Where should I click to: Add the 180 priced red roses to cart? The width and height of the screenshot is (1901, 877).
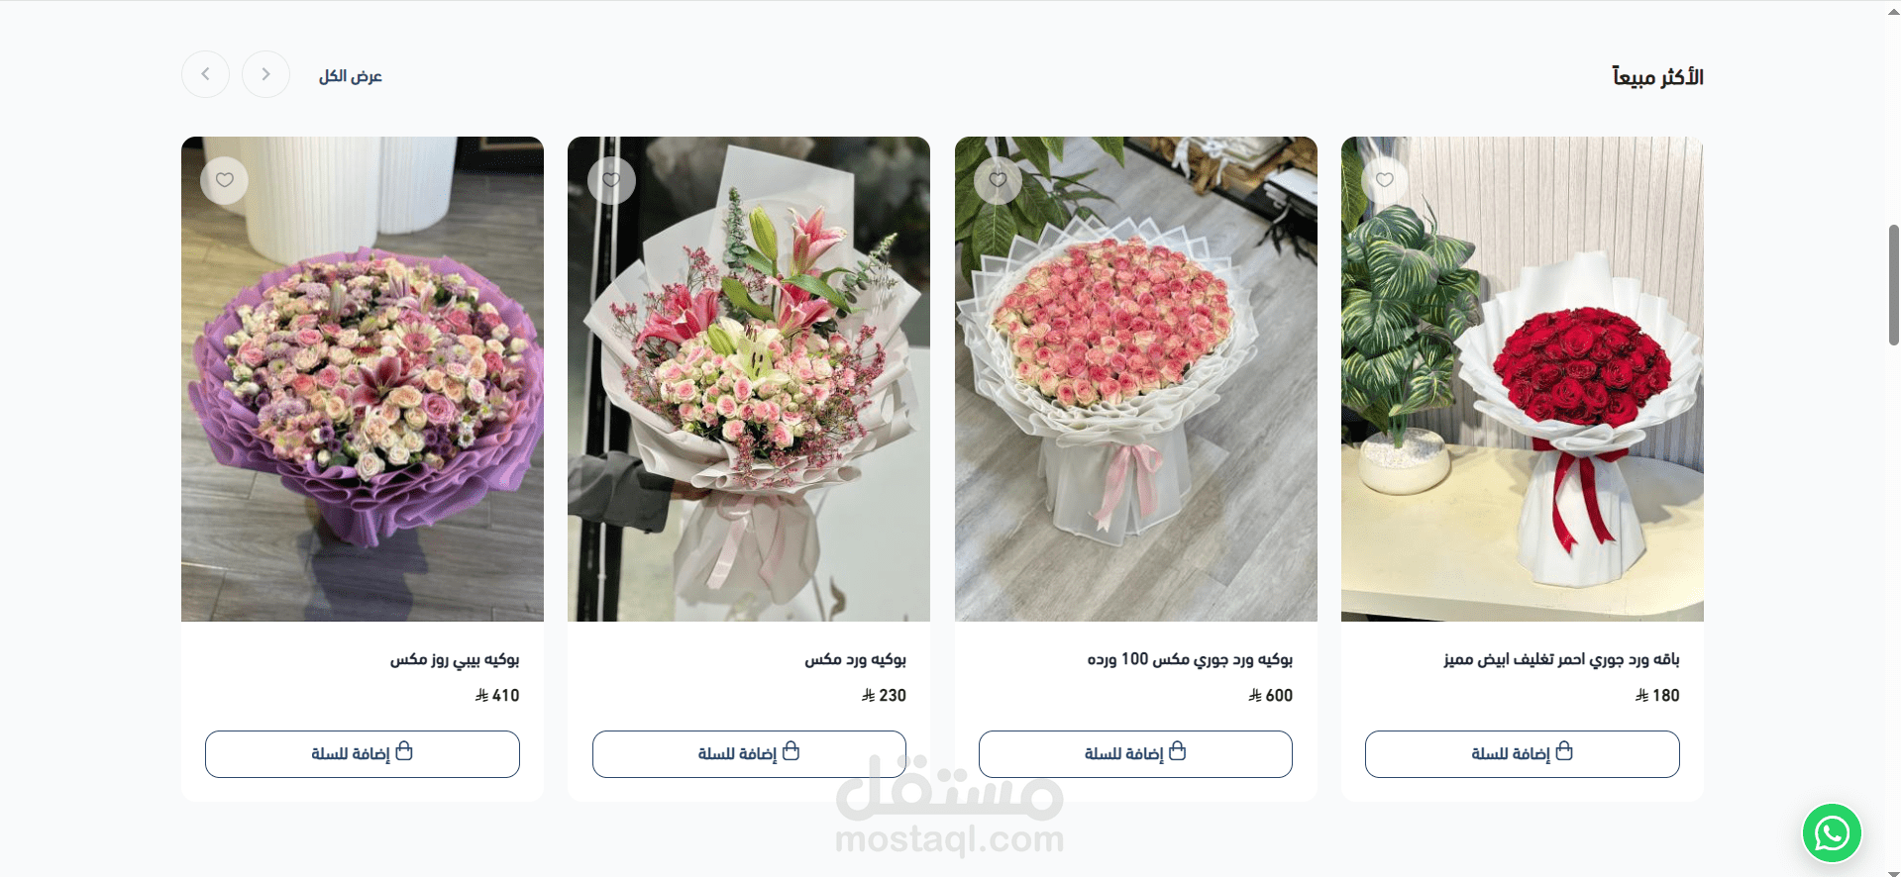(1522, 754)
